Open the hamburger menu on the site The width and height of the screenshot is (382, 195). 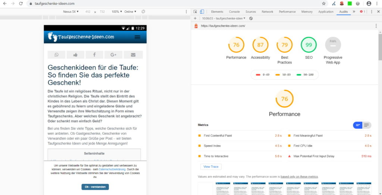point(137,37)
